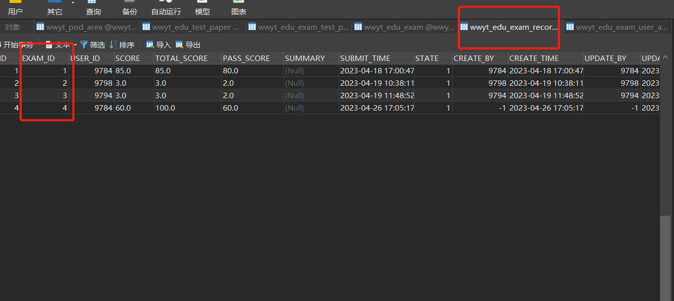Select SUMMARY (Null) cell in first row
Image resolution: width=674 pixels, height=301 pixels.
(311, 70)
